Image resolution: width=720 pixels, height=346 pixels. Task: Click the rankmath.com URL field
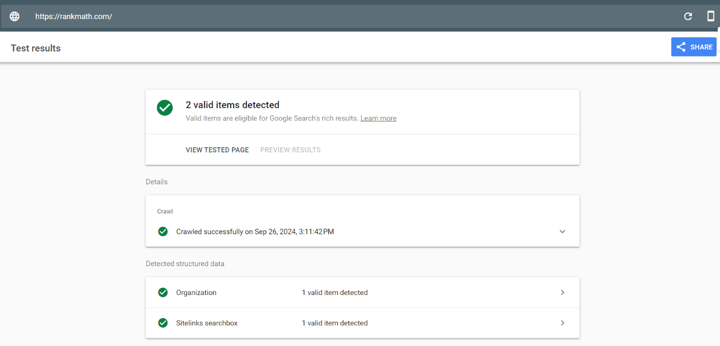(74, 16)
